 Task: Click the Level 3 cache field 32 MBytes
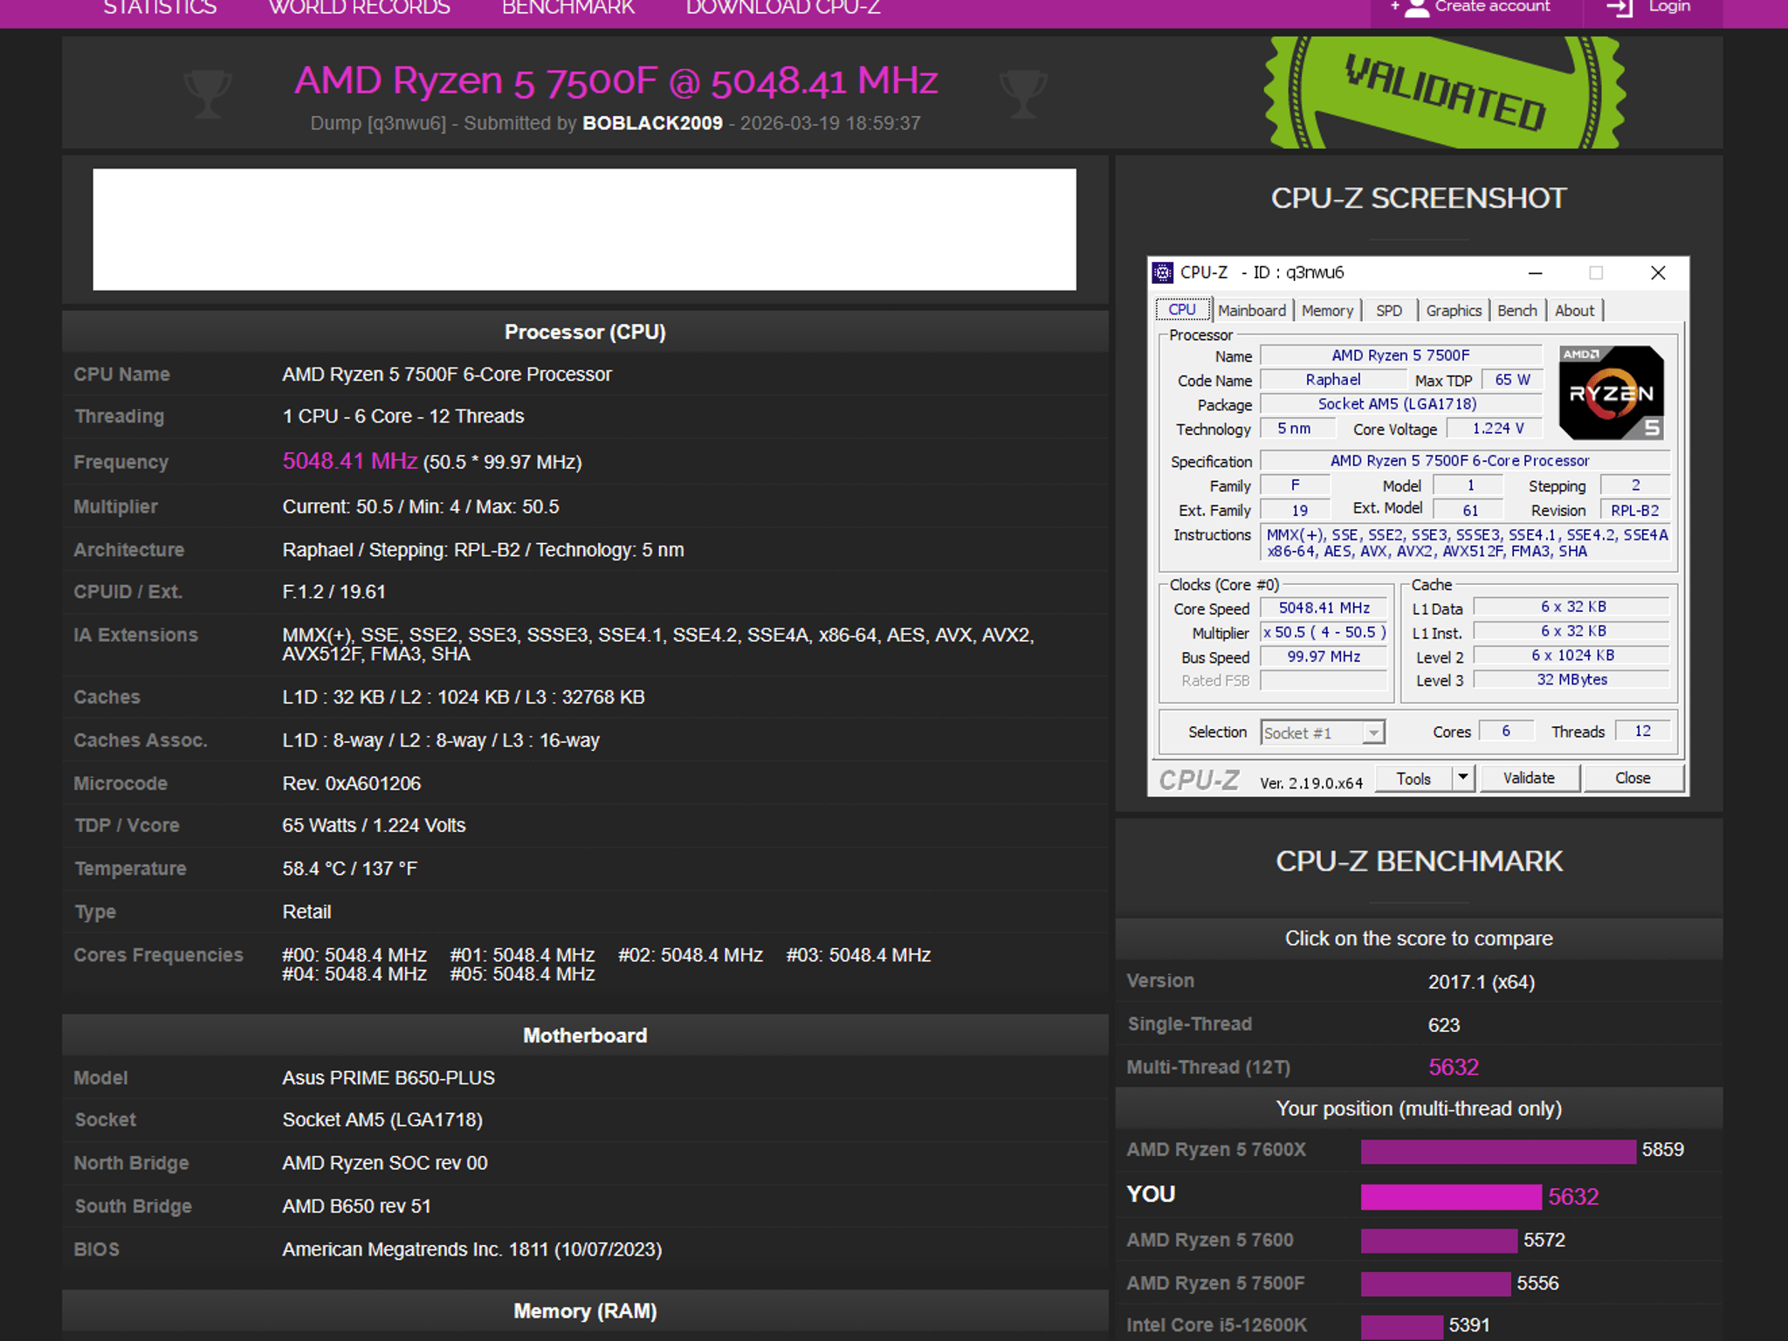pyautogui.click(x=1571, y=680)
